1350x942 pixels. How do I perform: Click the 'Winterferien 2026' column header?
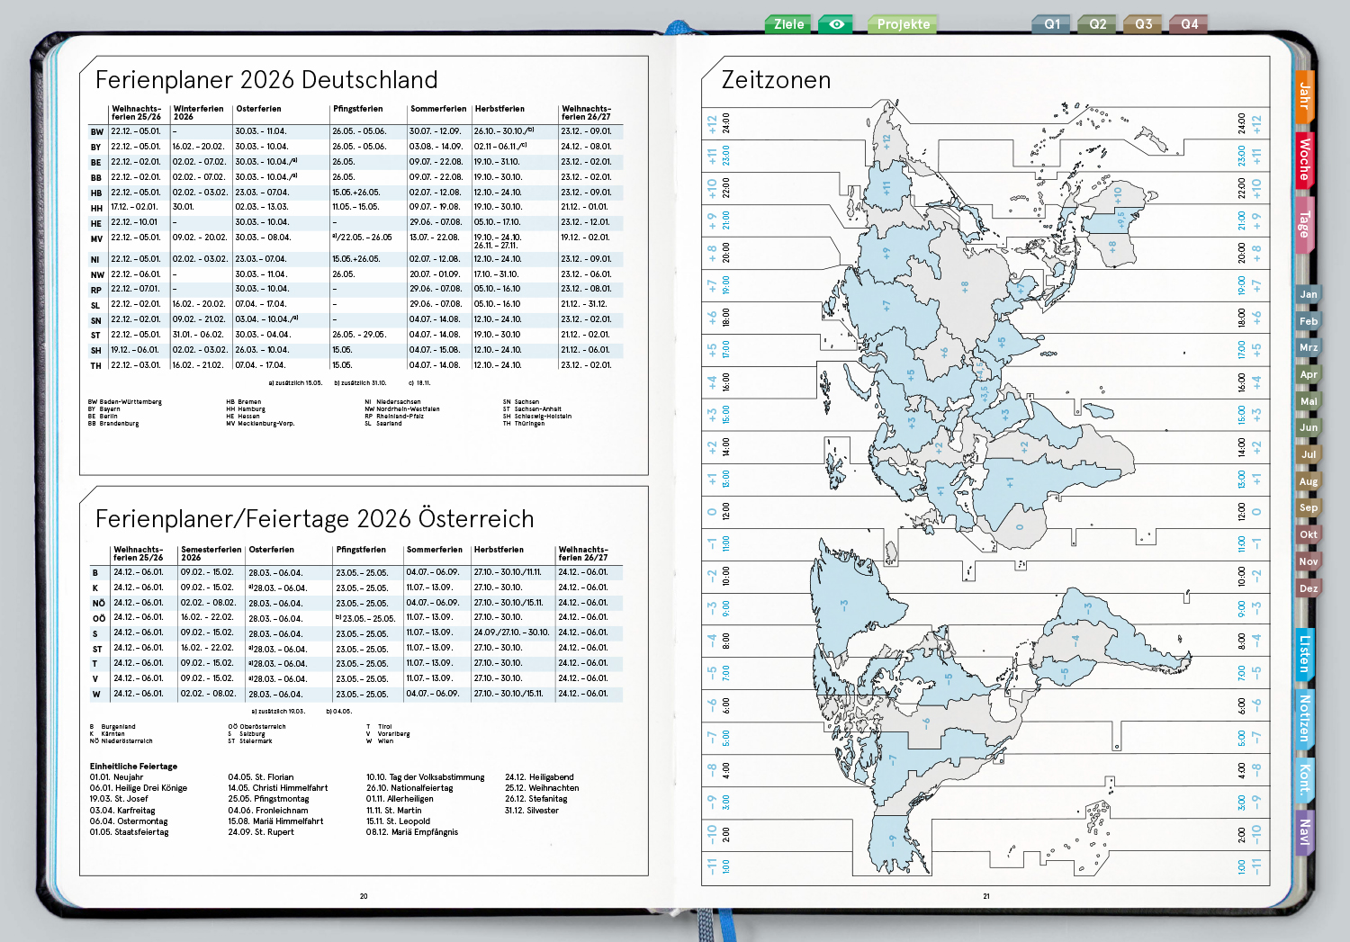198,112
